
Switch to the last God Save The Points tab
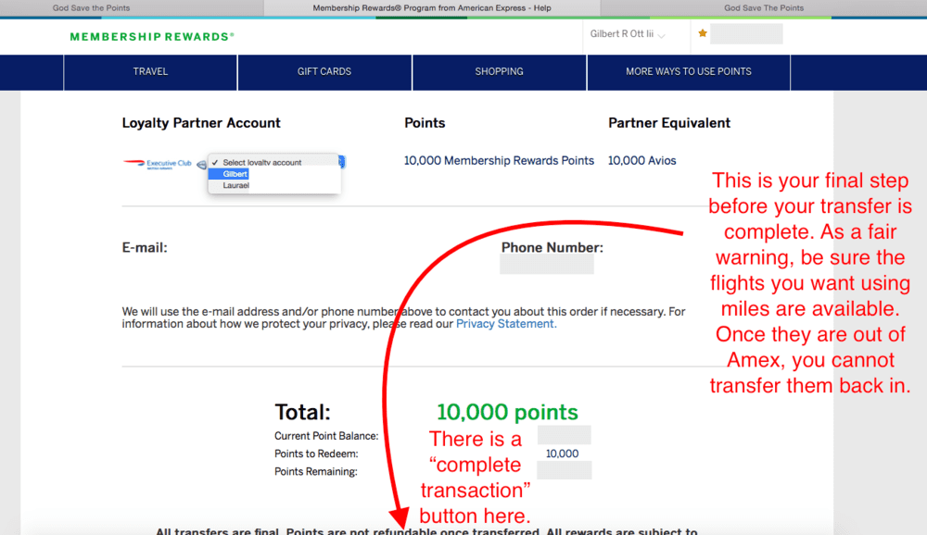[764, 8]
